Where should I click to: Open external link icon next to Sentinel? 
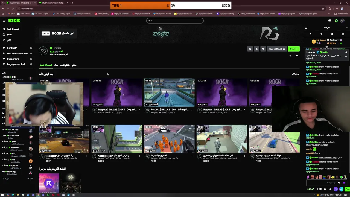click(x=31, y=48)
